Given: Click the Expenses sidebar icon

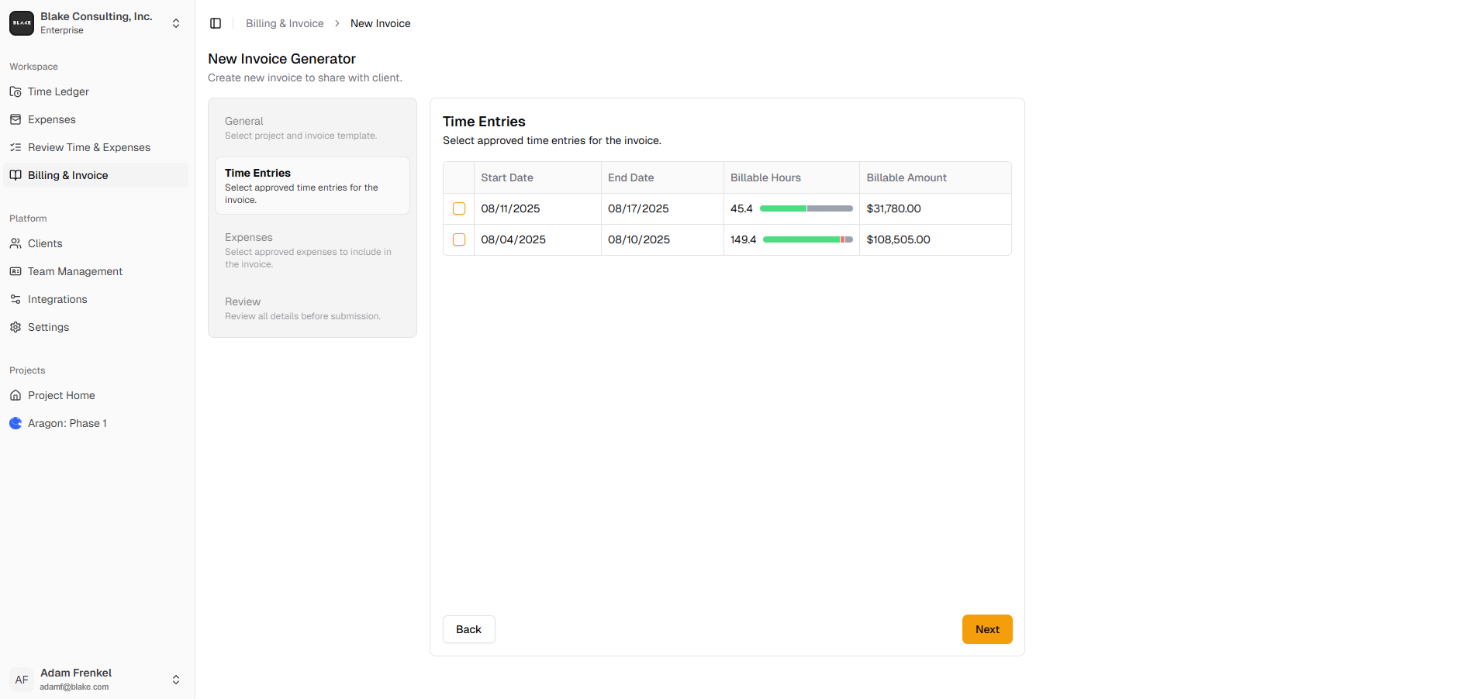Looking at the screenshot, I should pyautogui.click(x=16, y=119).
